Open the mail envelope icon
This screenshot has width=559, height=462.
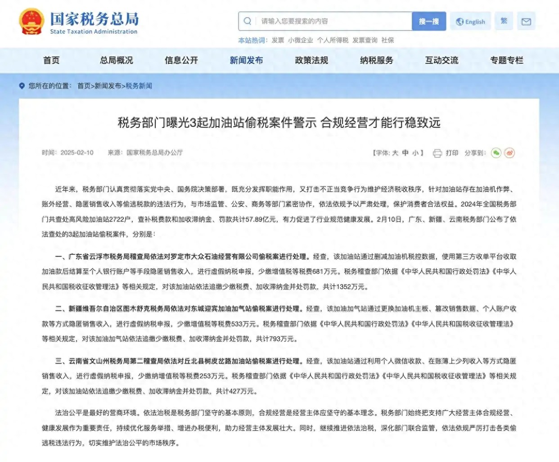click(526, 21)
